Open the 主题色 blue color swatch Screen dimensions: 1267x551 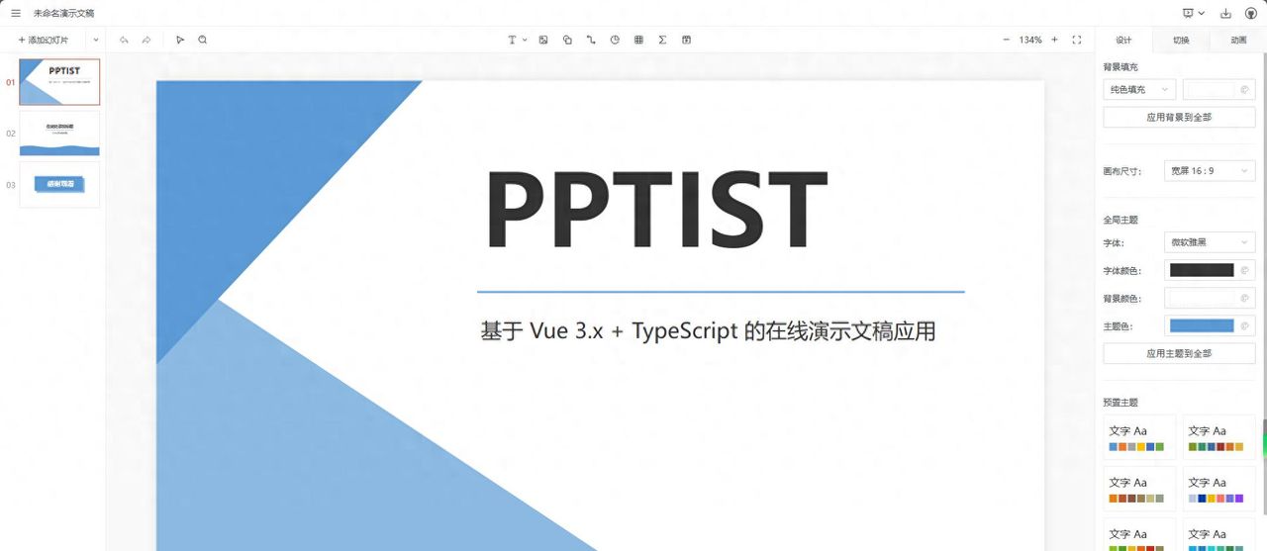tap(1209, 325)
